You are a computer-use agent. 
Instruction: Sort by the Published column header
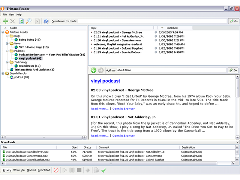(x=175, y=28)
